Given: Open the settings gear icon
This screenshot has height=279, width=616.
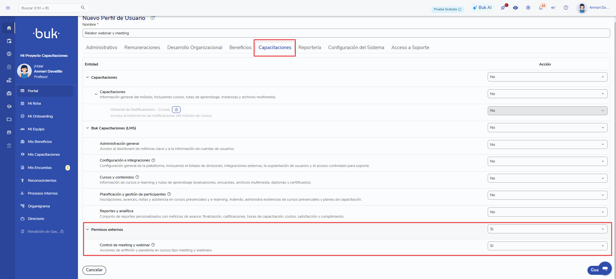Looking at the screenshot, I should [528, 8].
